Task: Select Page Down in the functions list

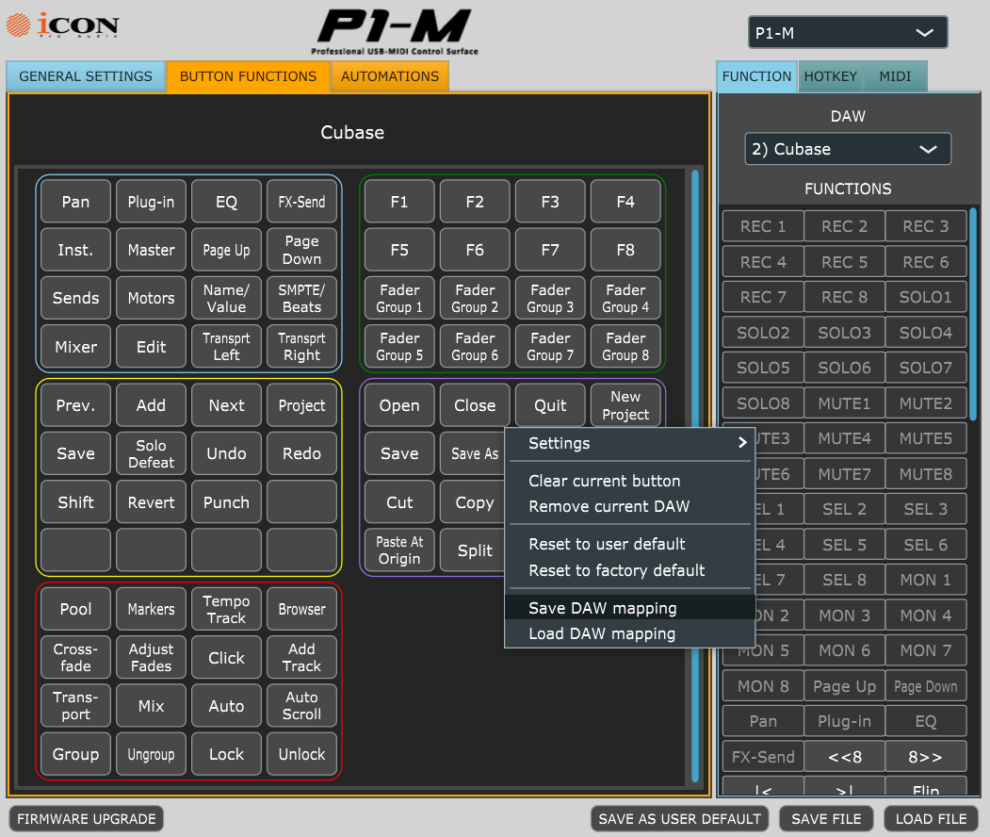Action: 926,686
